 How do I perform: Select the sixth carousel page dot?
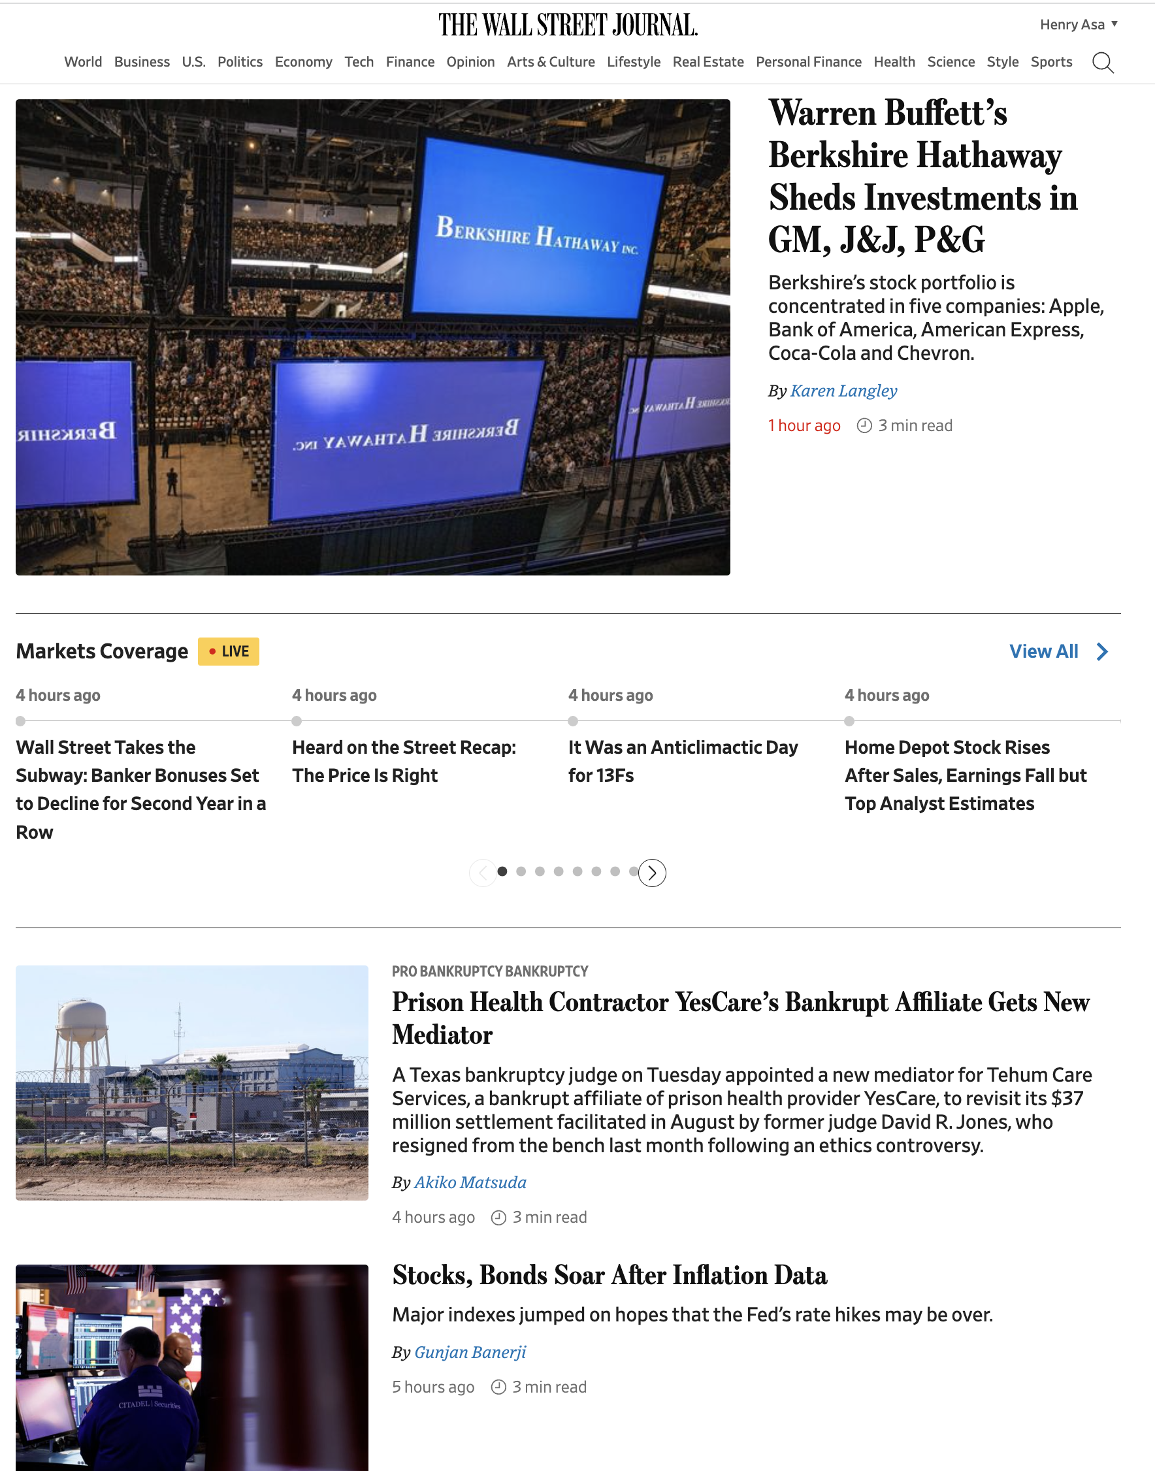(x=596, y=871)
